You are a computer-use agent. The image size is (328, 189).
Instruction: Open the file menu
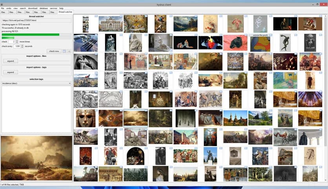[2, 8]
